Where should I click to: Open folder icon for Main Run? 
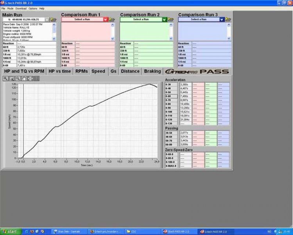coord(54,19)
